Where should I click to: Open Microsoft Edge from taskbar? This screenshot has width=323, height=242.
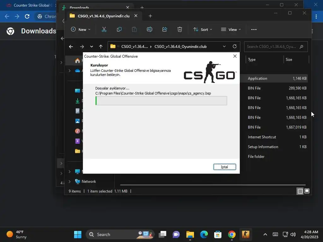pos(204,234)
